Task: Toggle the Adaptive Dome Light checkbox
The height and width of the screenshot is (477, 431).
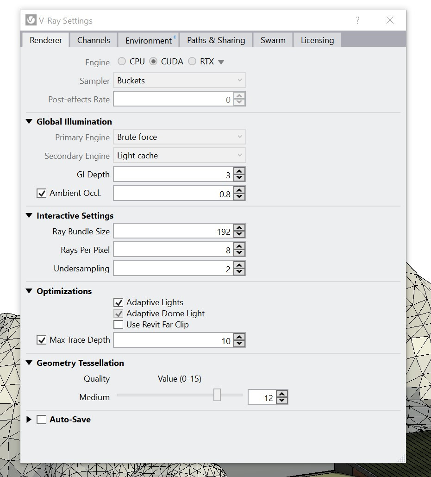Action: 119,314
